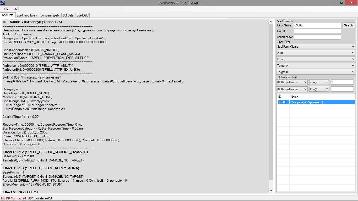Screen dimensions: 358x201
Task: Focus second advanced filter value field
Action: coord(342,89)
